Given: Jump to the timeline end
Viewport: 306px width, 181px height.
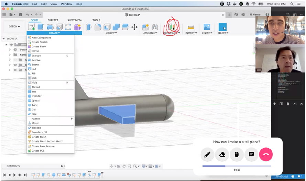Looking at the screenshot, I should 25,175.
